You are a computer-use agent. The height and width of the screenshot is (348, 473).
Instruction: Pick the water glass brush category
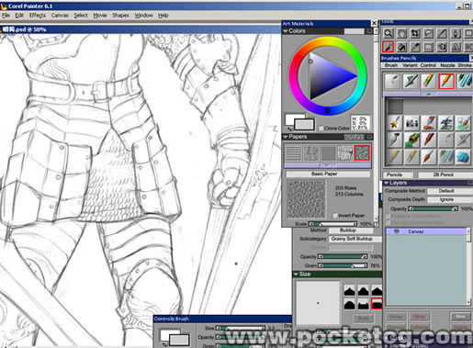[463, 123]
